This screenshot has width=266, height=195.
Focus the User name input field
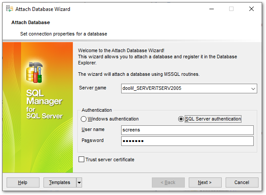point(187,130)
